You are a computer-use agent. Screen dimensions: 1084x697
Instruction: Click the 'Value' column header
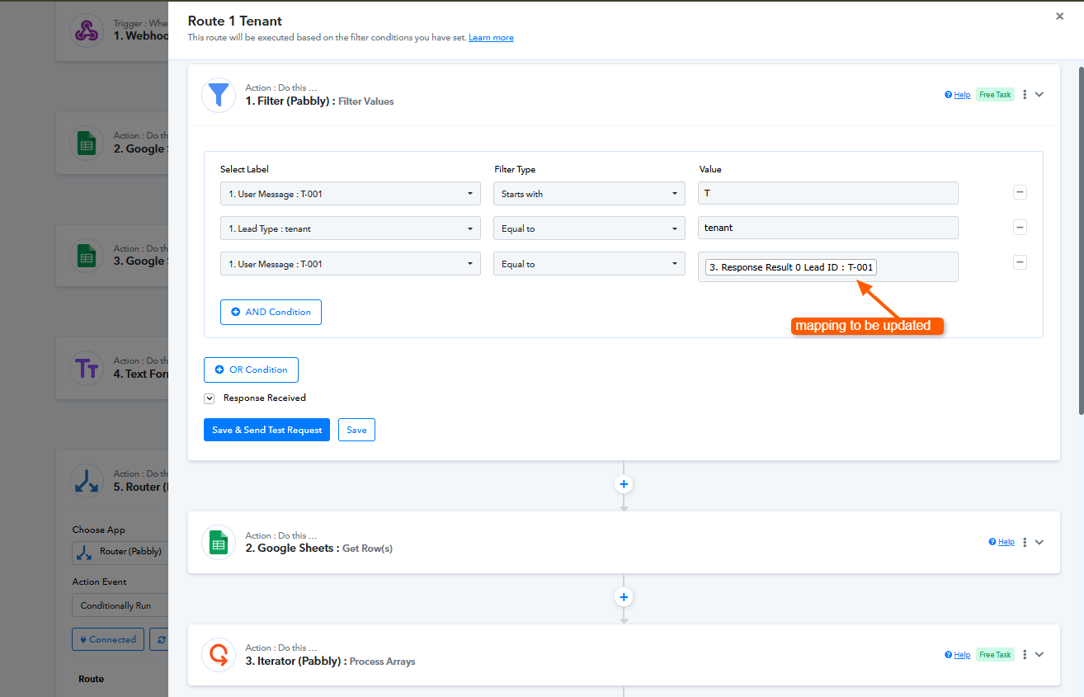710,169
